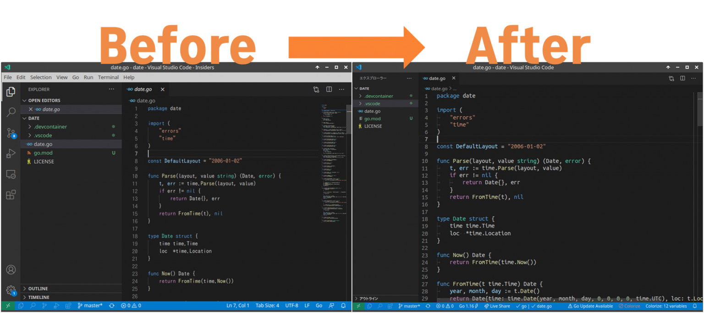Open Remote Explorer in Before window activity bar

[x=11, y=174]
